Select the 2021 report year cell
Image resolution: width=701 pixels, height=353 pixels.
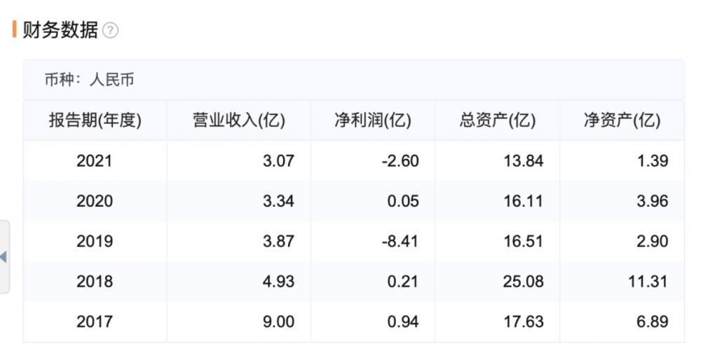[95, 161]
